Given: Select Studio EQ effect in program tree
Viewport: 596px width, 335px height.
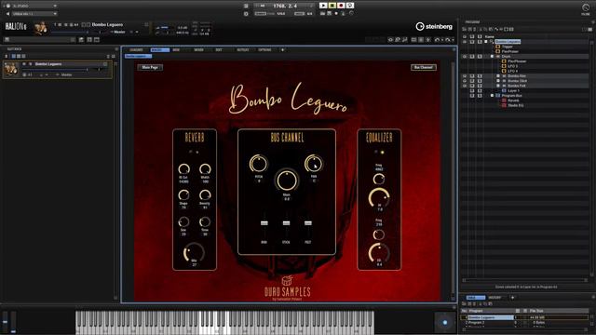Looking at the screenshot, I should (x=515, y=105).
